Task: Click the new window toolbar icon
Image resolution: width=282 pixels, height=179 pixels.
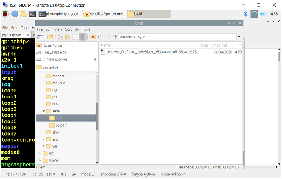Action: [x=40, y=37]
